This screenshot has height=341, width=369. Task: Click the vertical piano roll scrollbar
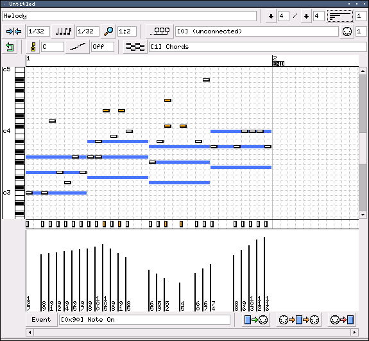[x=363, y=143]
